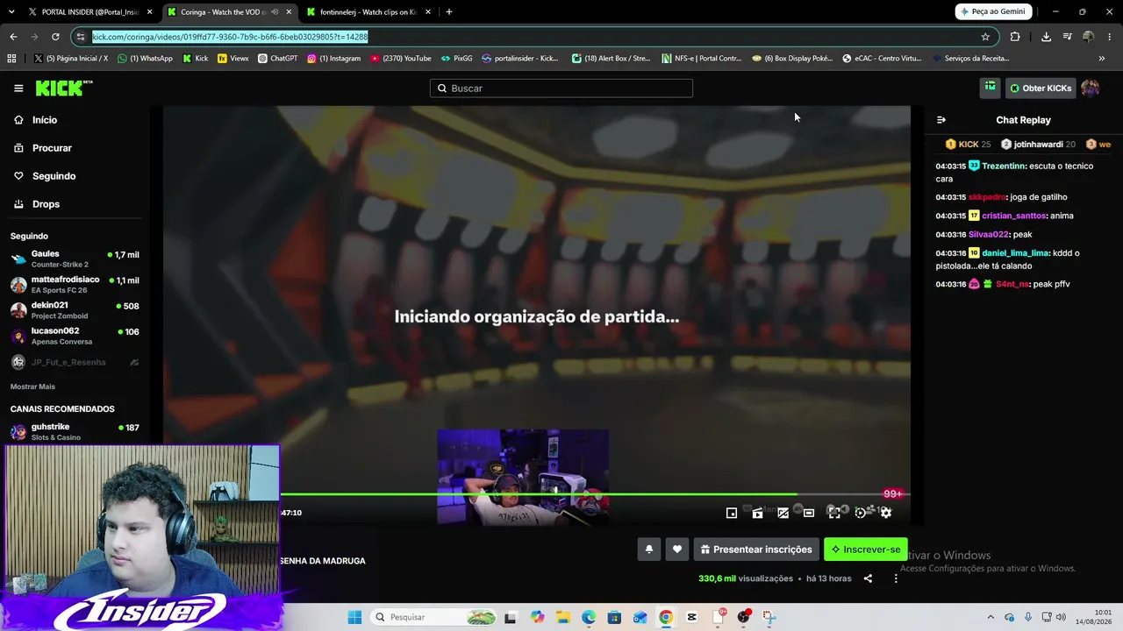The image size is (1123, 631).
Task: Click the Buscar search field
Action: coord(561,89)
